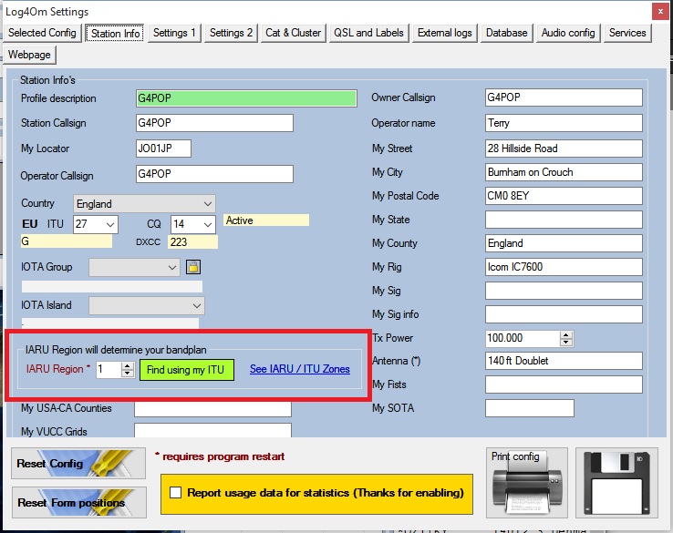673x533 pixels.
Task: Click the empty My Fists field
Action: click(564, 384)
